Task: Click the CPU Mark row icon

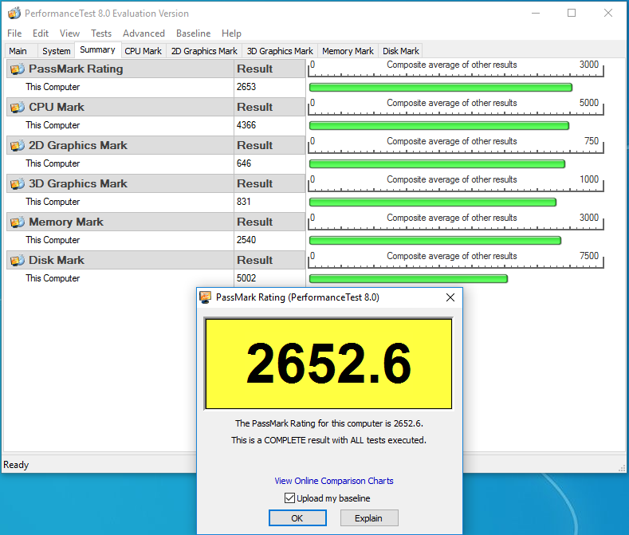Action: [18, 107]
